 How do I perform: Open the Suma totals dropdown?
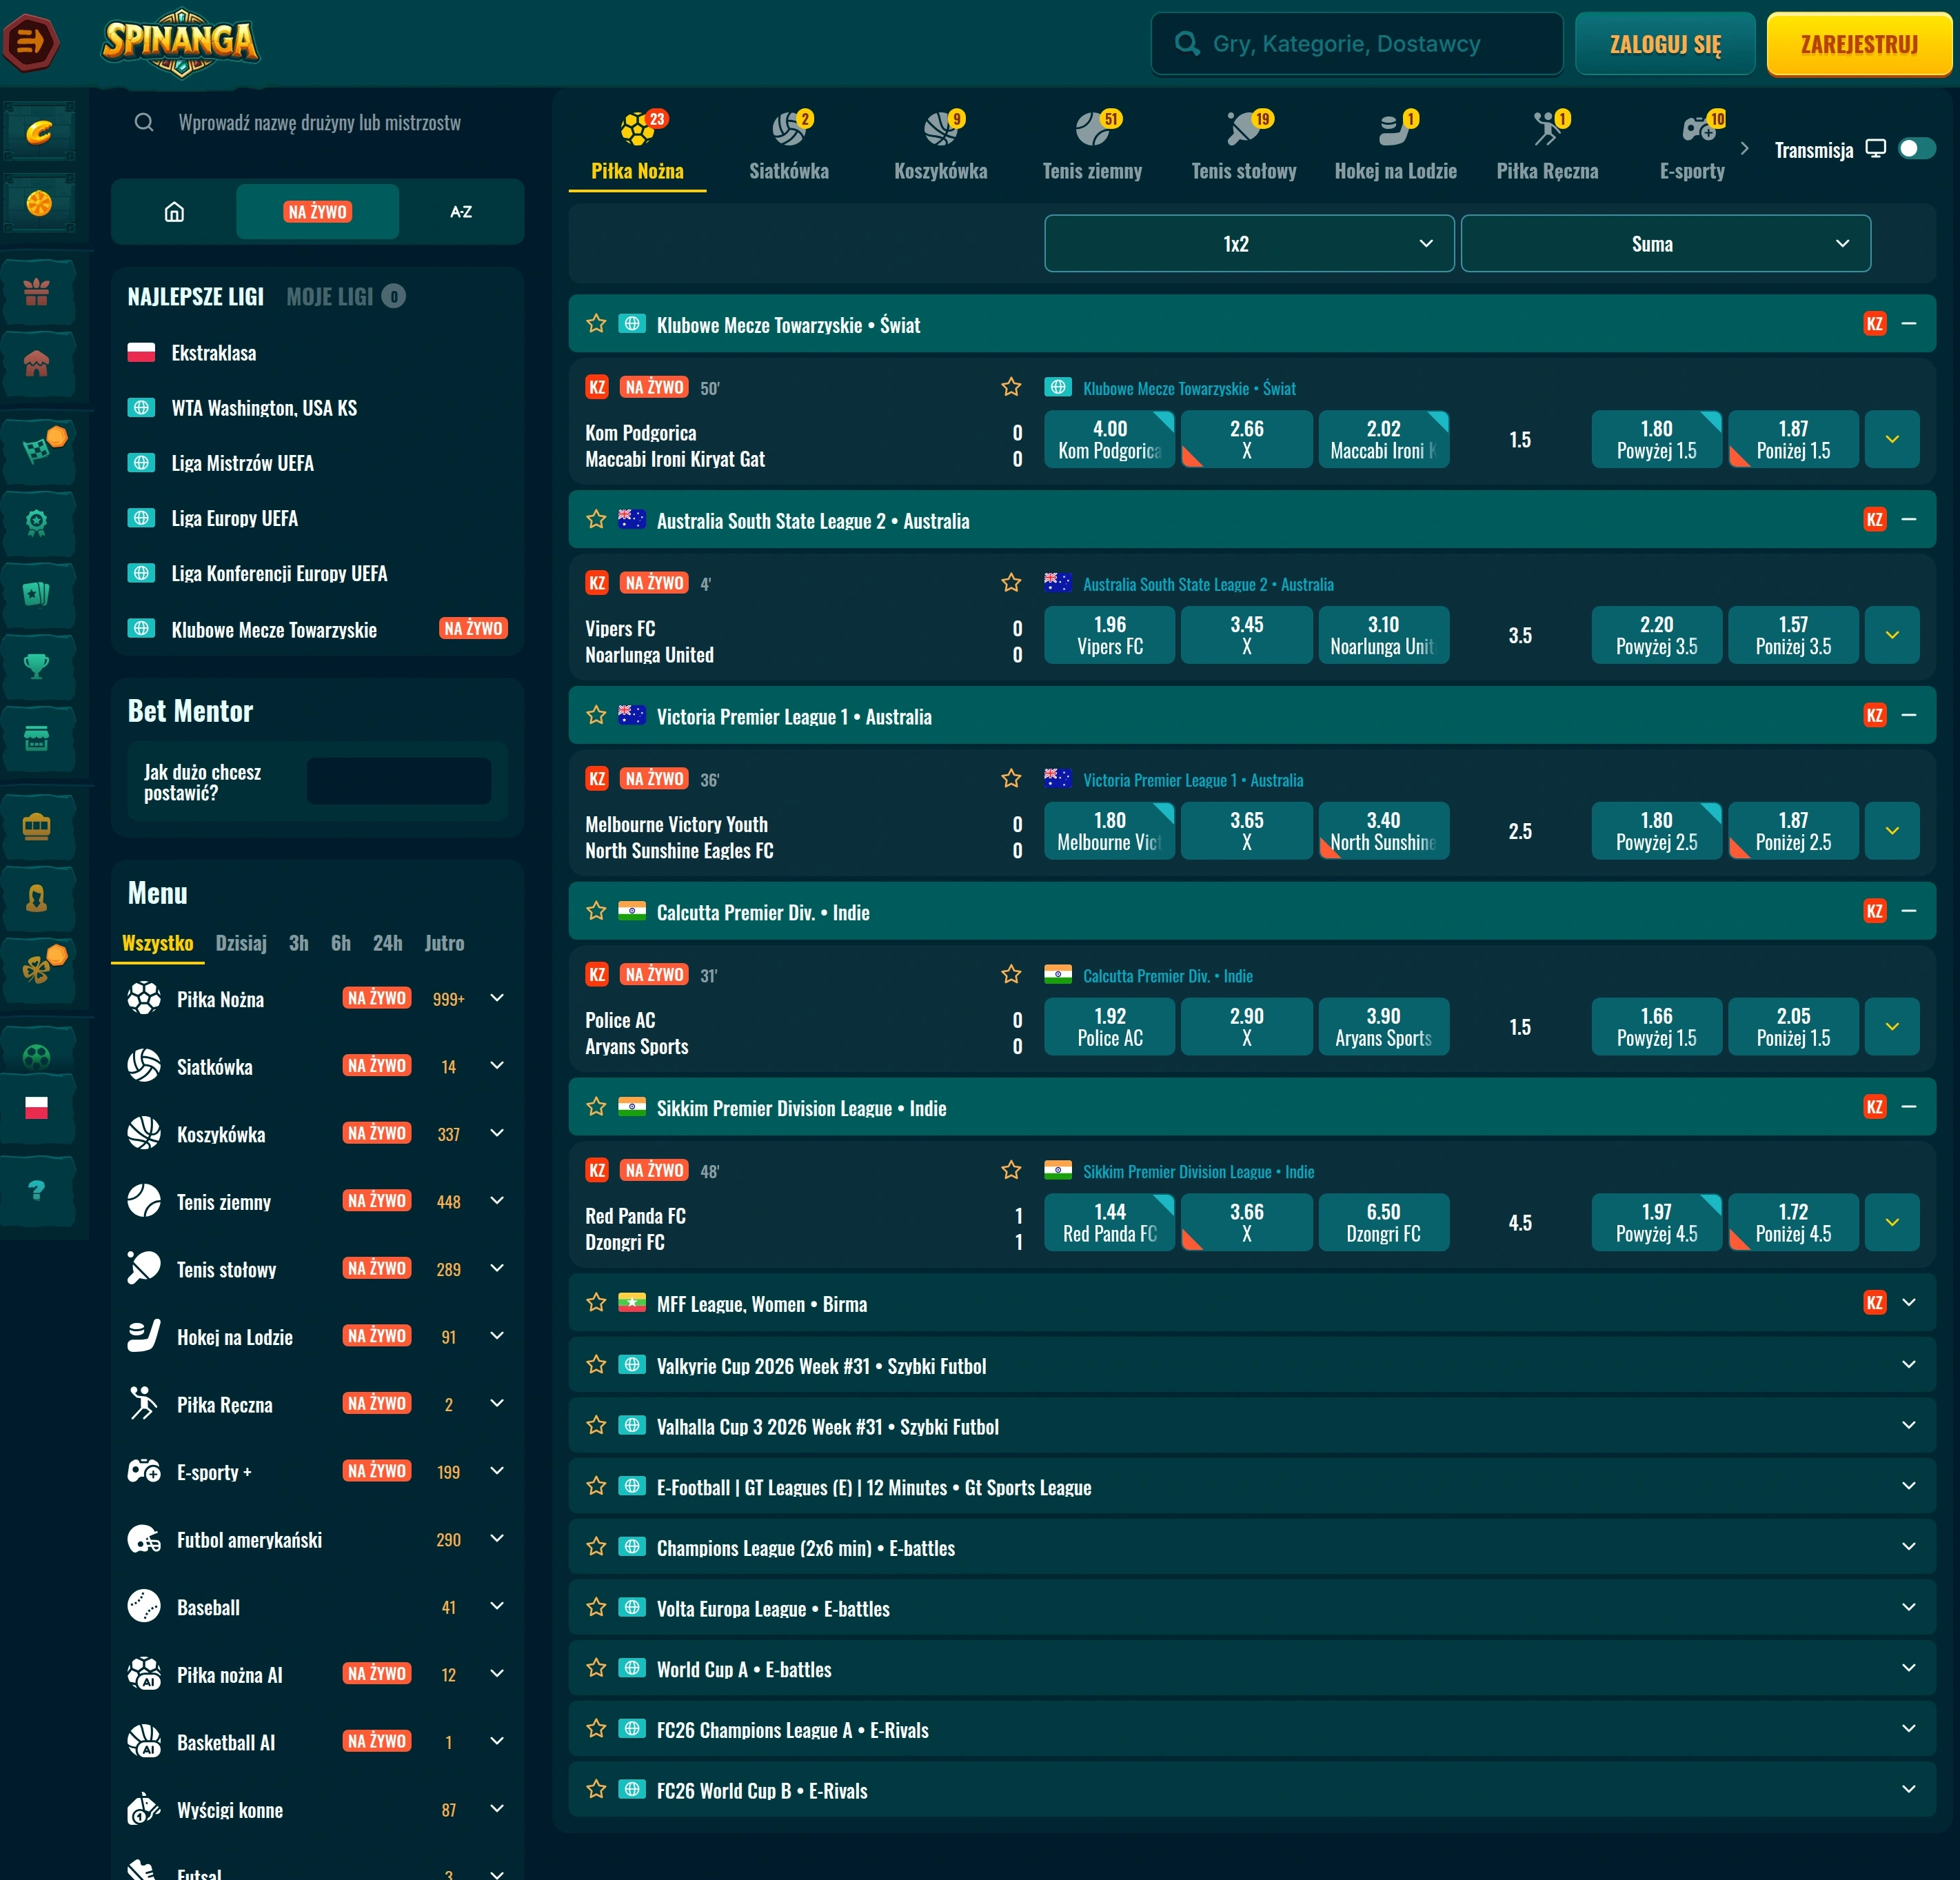(1665, 243)
